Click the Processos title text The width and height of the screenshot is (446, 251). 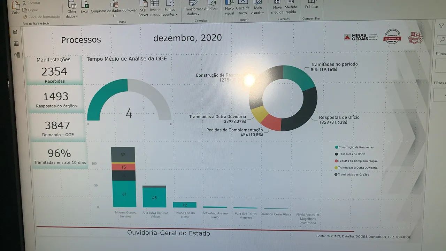pos(81,40)
